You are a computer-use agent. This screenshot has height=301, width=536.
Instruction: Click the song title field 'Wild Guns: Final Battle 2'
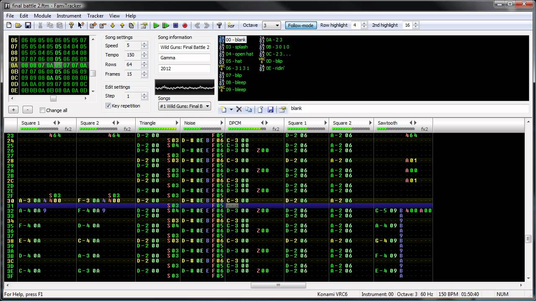pyautogui.click(x=185, y=47)
